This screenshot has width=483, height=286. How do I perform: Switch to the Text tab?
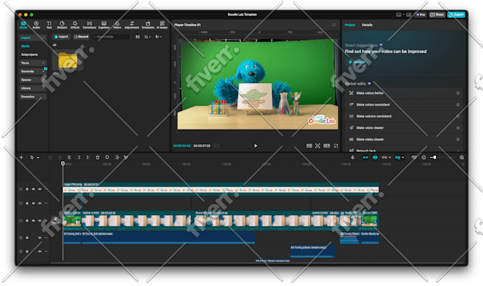click(x=49, y=25)
